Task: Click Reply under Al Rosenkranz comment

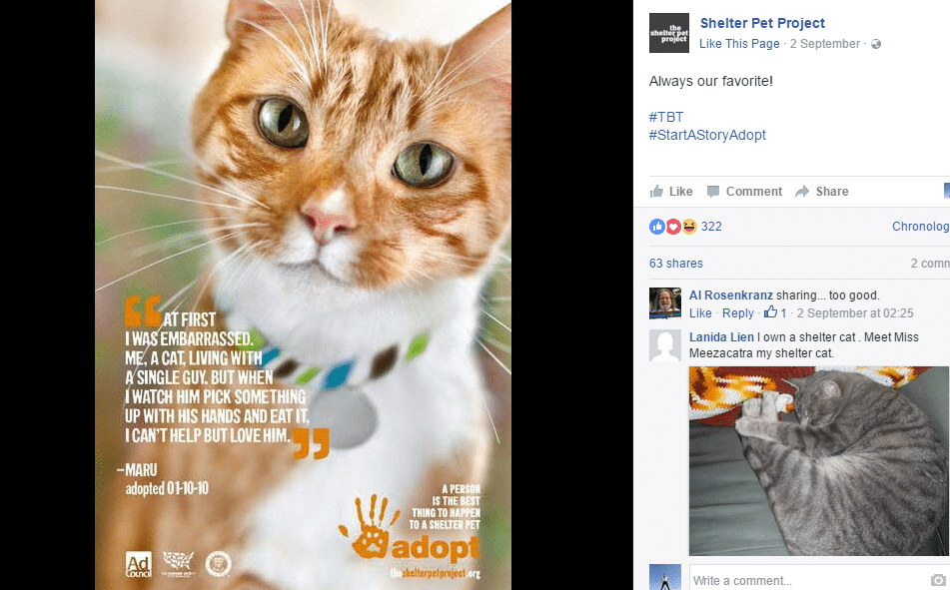Action: (738, 313)
